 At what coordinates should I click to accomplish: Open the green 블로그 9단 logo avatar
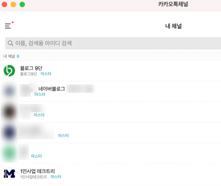9,71
